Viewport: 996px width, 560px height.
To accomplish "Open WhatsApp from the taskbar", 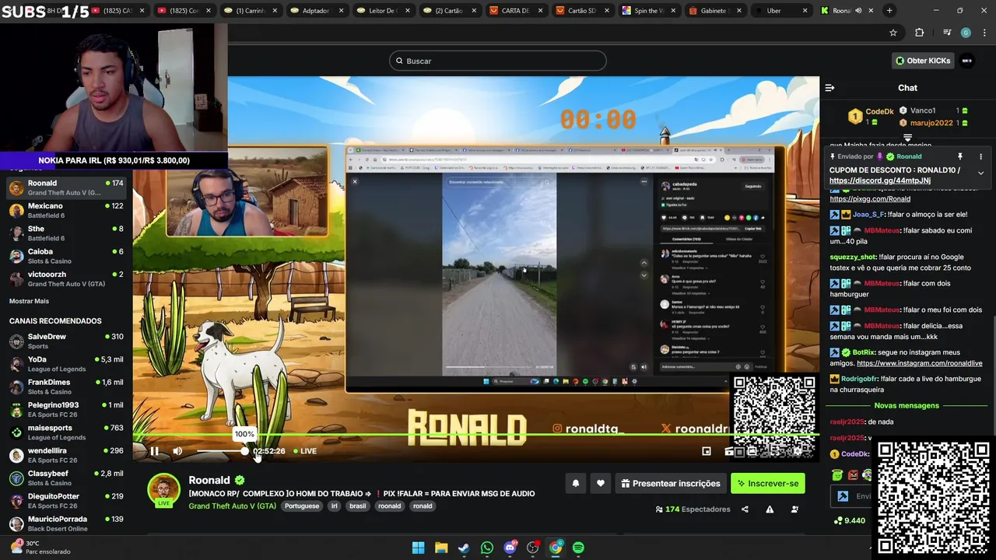I will click(x=486, y=548).
